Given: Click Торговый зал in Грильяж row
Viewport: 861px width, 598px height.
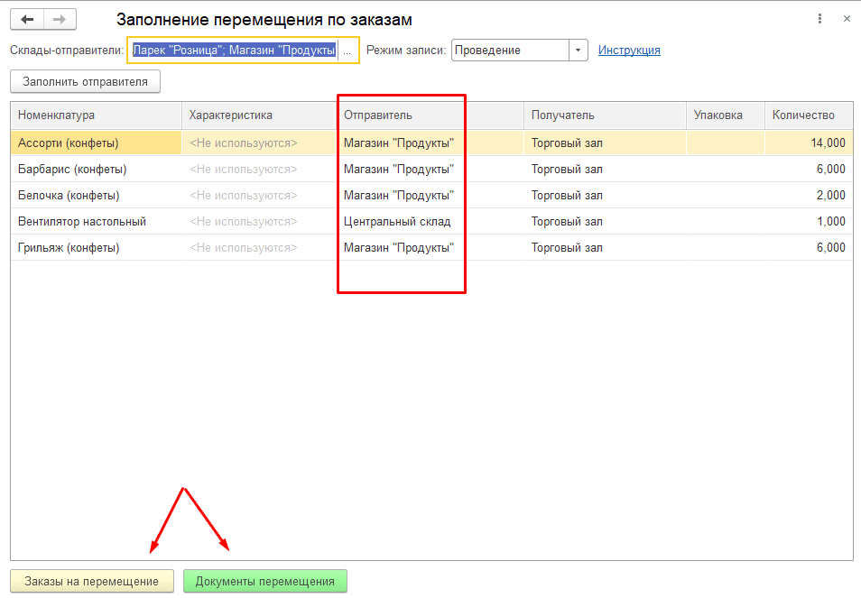Looking at the screenshot, I should pos(605,248).
